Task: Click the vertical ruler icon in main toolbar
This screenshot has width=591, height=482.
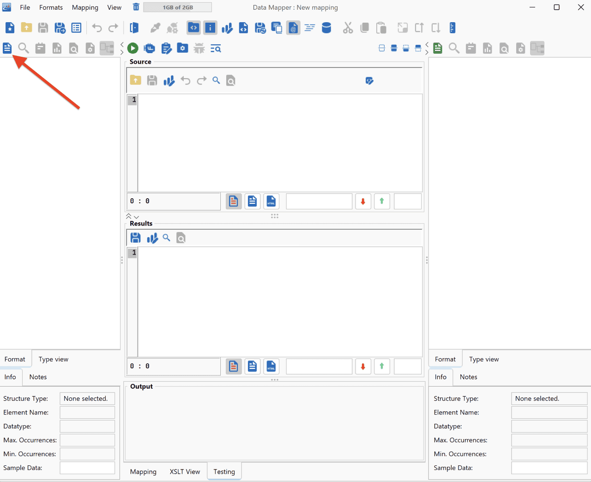Action: (x=452, y=28)
